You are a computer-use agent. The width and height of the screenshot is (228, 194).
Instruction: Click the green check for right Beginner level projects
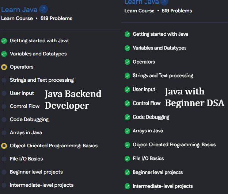click(128, 172)
